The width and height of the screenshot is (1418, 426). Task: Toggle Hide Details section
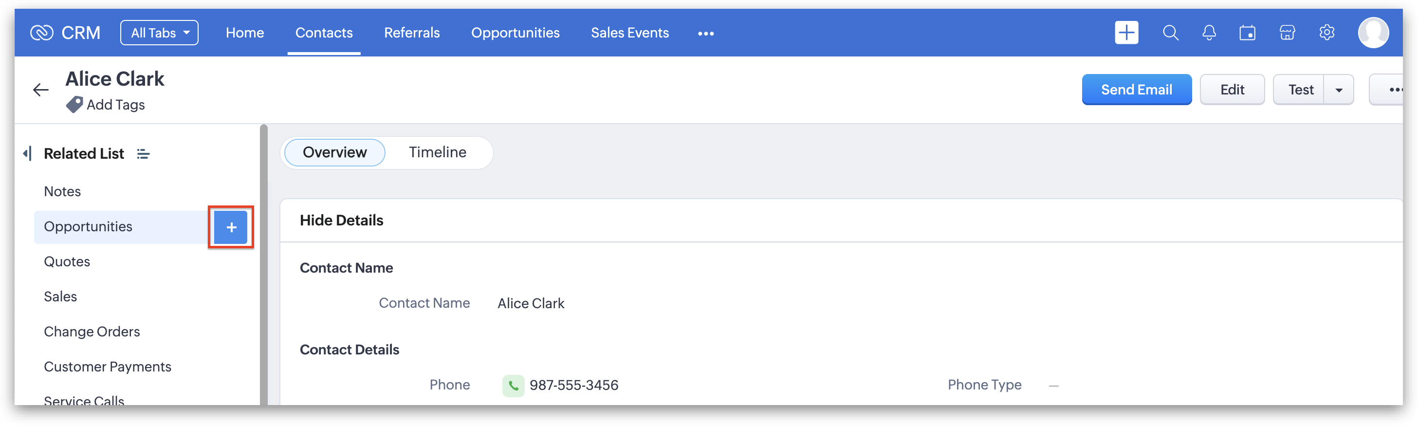341,220
